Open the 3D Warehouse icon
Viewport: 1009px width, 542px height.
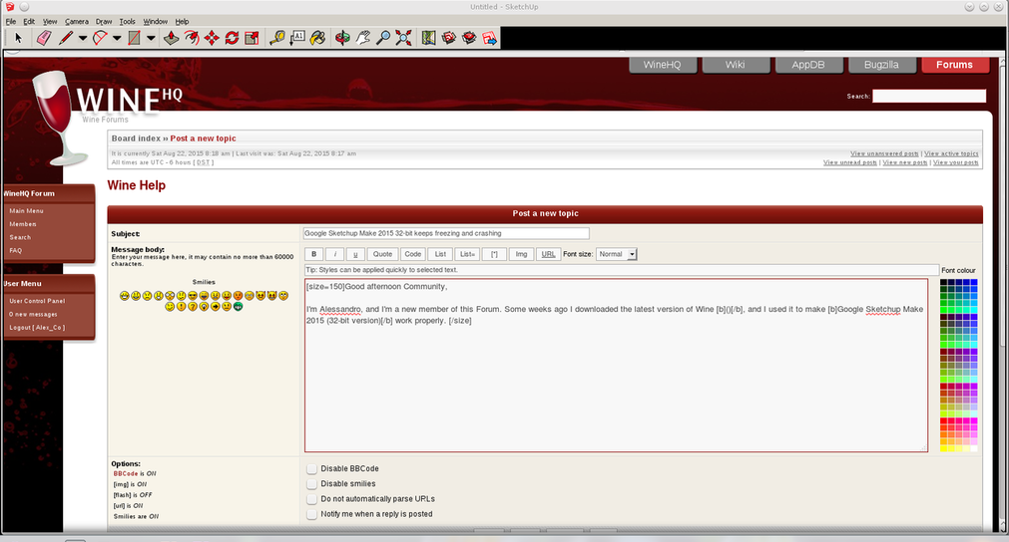tap(449, 38)
